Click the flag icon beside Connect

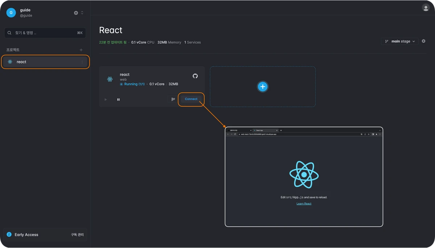173,99
